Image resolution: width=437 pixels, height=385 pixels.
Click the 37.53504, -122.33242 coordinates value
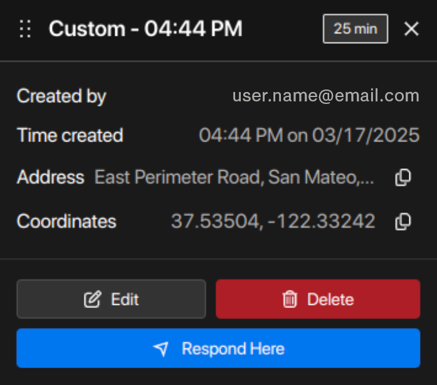click(x=273, y=222)
